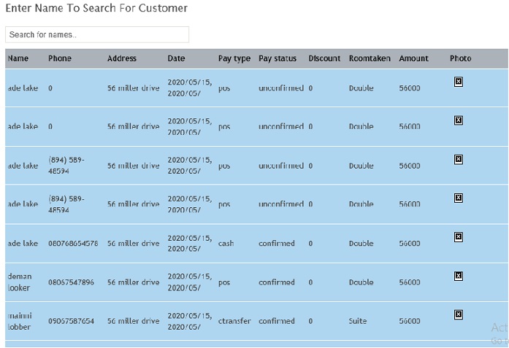Select the ctransfer pay type cell

(234, 321)
